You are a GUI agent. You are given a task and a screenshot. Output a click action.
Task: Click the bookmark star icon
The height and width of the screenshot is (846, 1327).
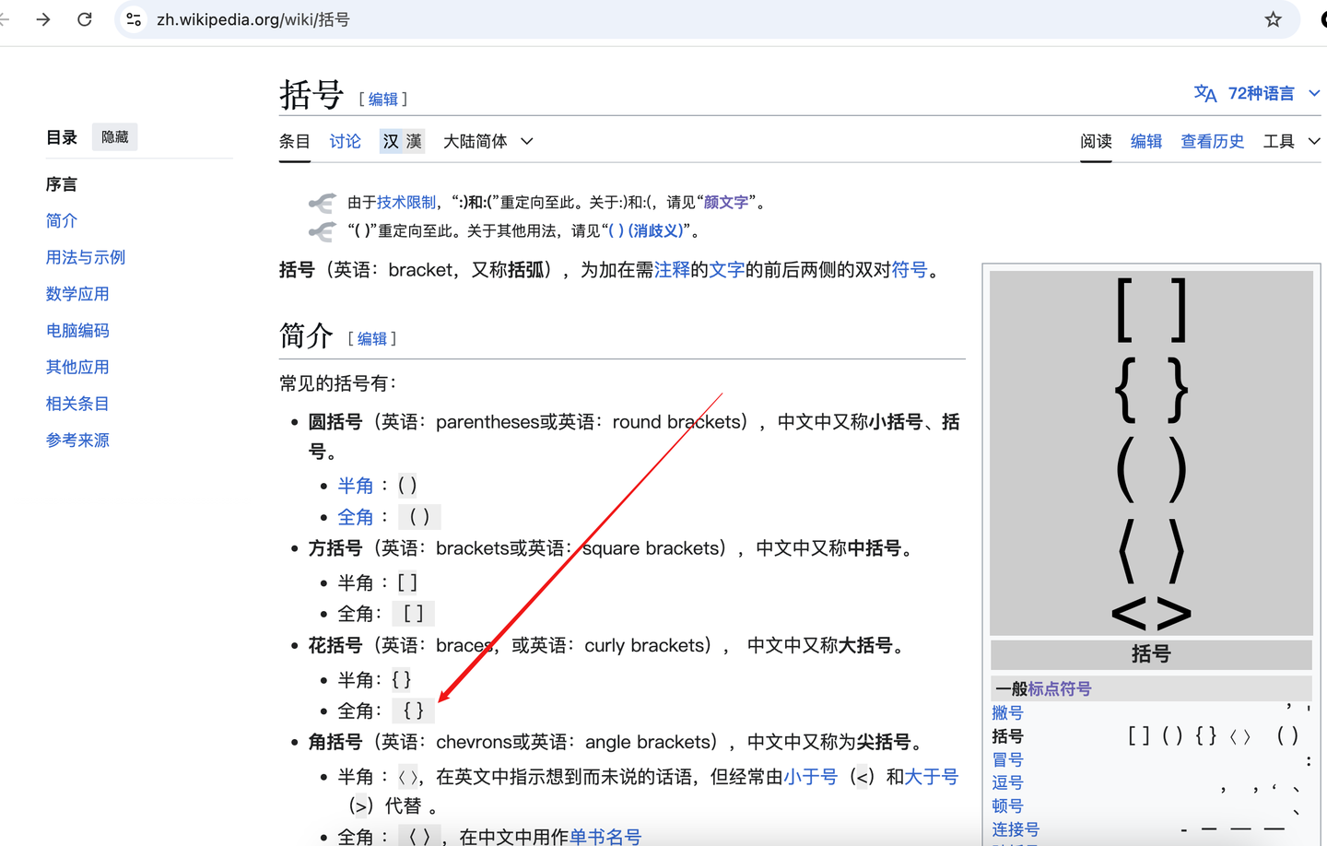point(1273,18)
